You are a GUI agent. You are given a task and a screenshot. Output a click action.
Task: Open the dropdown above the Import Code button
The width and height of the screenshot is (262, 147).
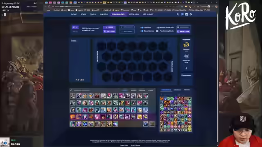183,27
